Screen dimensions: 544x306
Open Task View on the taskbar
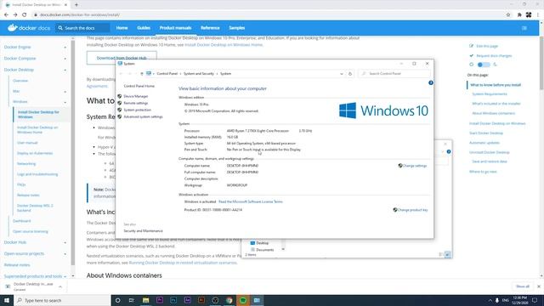coord(132,300)
